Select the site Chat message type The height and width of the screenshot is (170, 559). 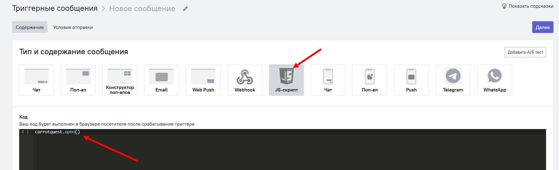coord(36,80)
